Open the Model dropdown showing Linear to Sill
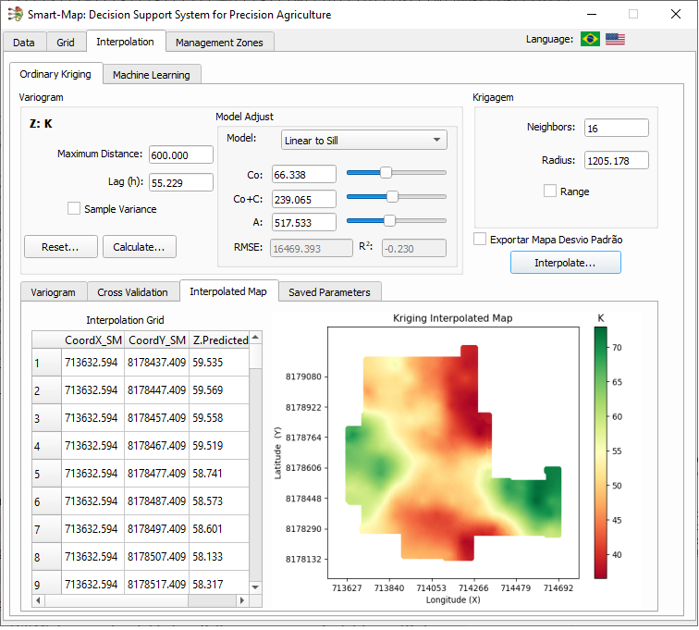 tap(363, 140)
